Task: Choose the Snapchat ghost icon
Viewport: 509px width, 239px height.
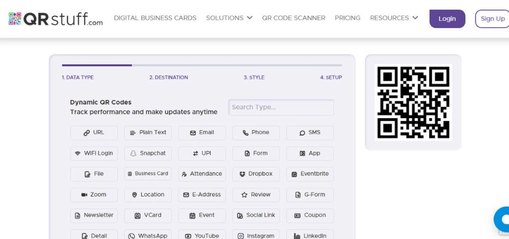Action: (133, 153)
